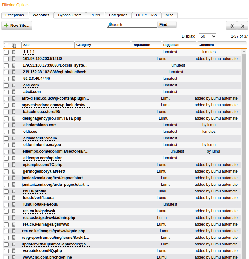Click the trash icon for 1.1.1.1
Viewport: 249px width, 259px height.
tap(14, 52)
